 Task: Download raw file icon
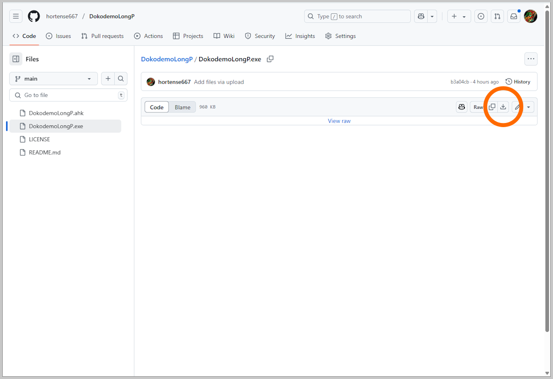click(x=503, y=107)
